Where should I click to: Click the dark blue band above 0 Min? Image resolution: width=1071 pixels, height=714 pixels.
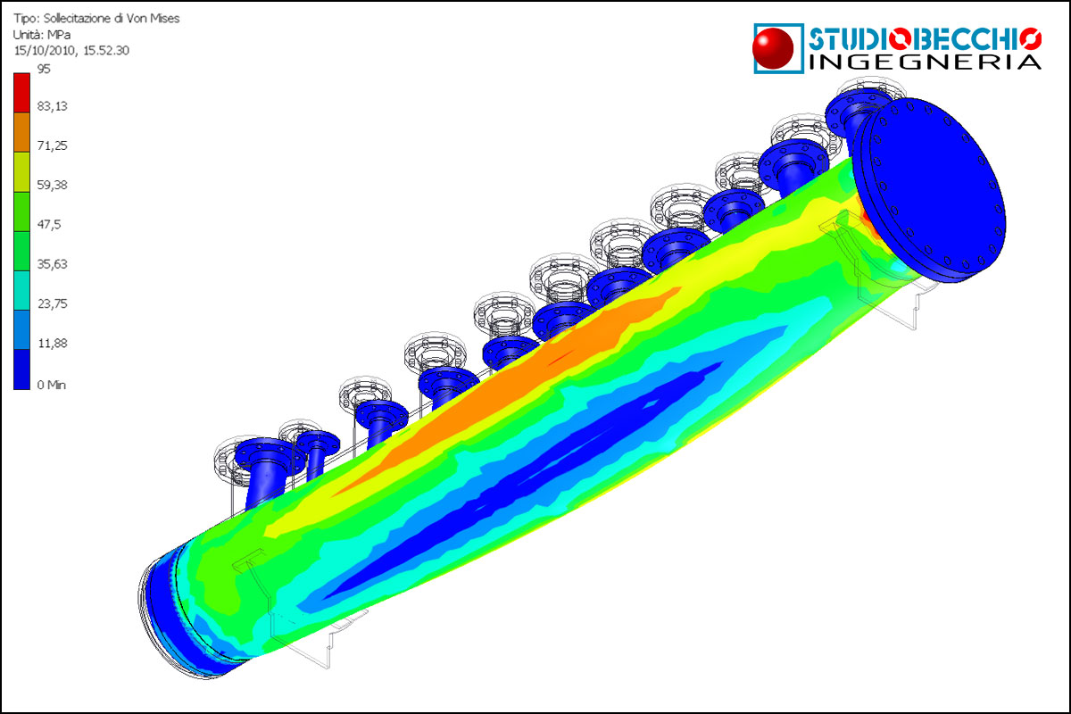[22, 369]
